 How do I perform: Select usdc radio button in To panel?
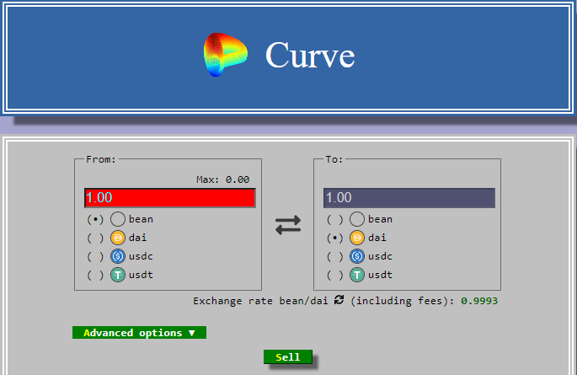point(335,256)
